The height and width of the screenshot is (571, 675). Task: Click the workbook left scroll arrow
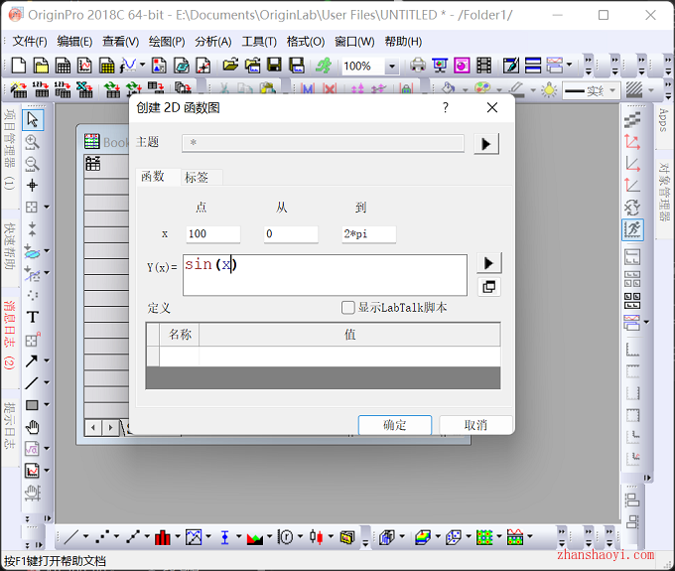(93, 428)
